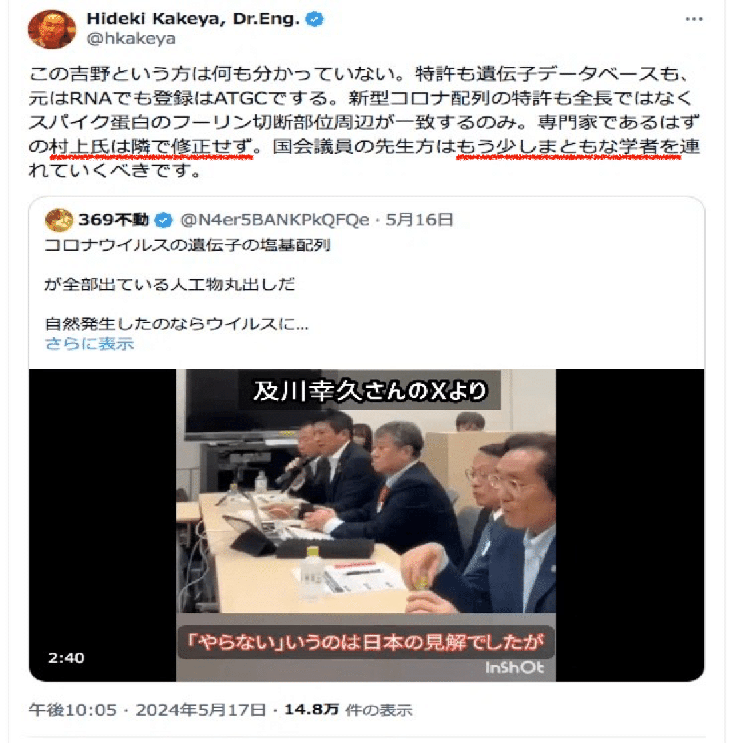Expand quoted tweet with さらに表示

pos(90,344)
